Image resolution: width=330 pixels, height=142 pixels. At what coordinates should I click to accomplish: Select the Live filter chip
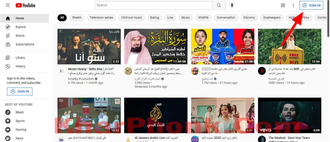(x=170, y=18)
